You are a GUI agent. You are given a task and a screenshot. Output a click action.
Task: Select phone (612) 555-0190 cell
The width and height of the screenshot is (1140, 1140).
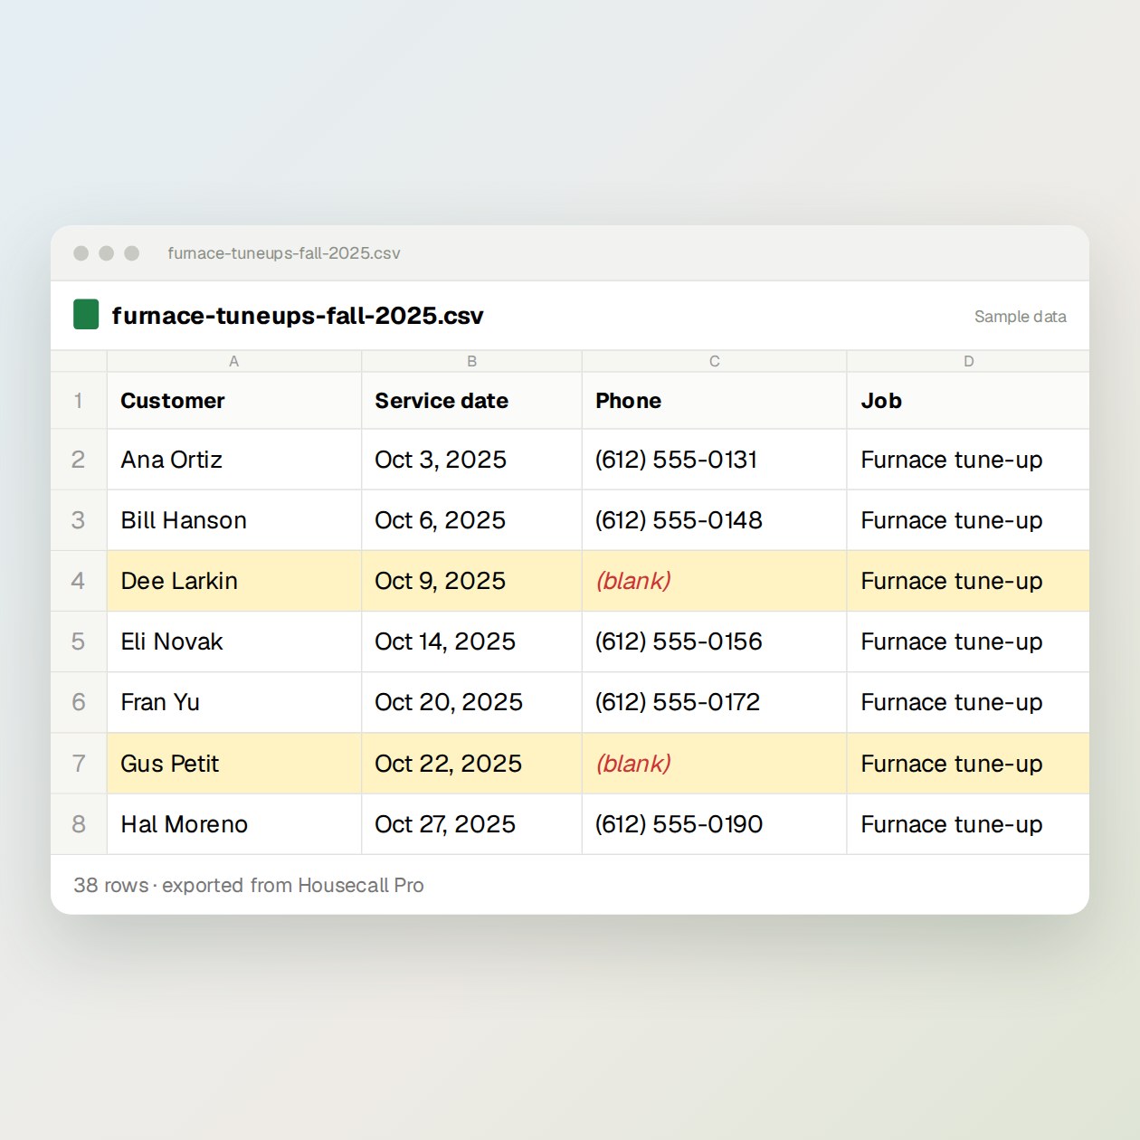pos(714,824)
